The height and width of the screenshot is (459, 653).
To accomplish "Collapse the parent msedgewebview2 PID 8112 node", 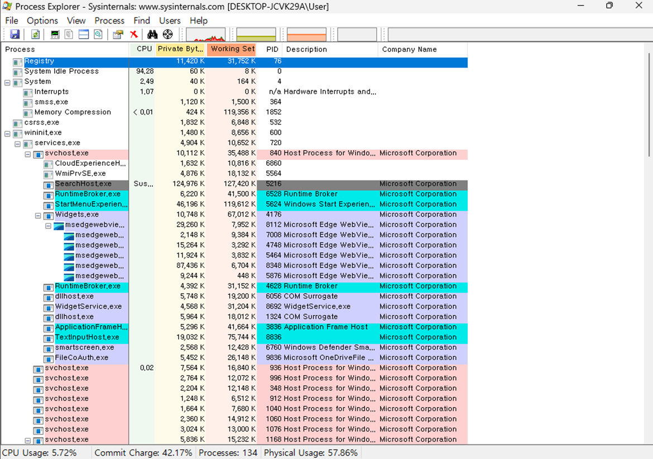I will point(49,226).
